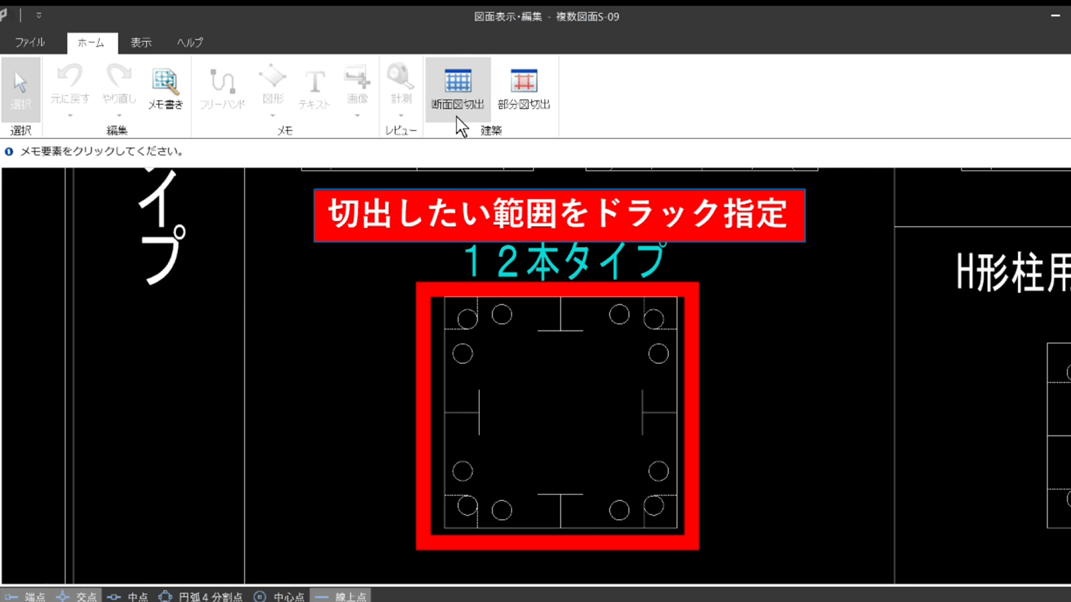Image resolution: width=1071 pixels, height=602 pixels.
Task: Switch to the 表示 tab
Action: tap(141, 42)
